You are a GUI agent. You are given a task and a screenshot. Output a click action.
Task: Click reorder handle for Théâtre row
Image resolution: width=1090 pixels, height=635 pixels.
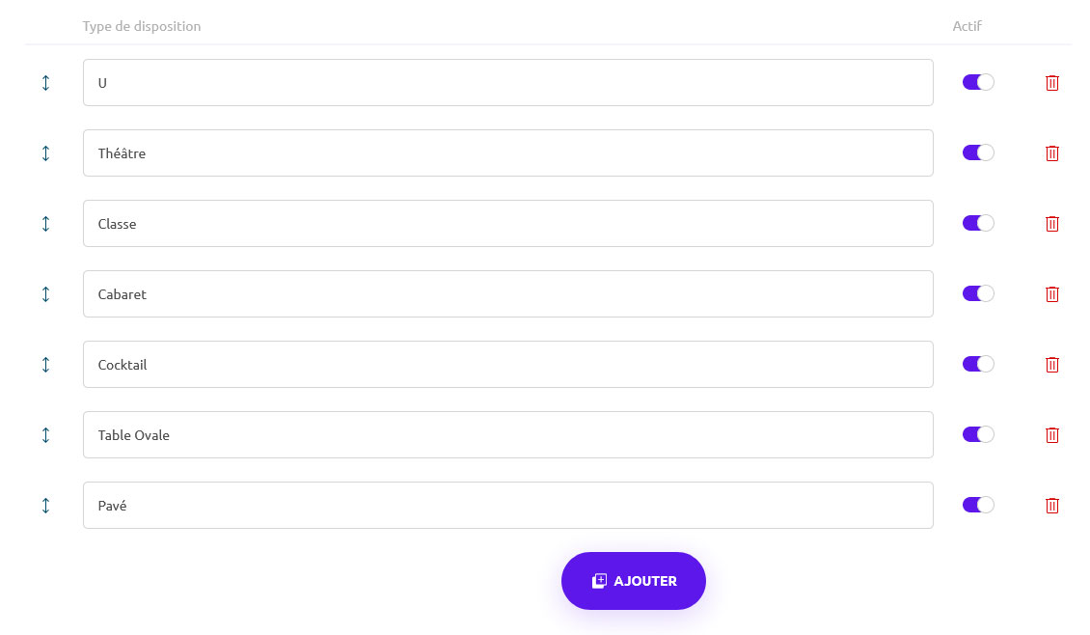[45, 153]
